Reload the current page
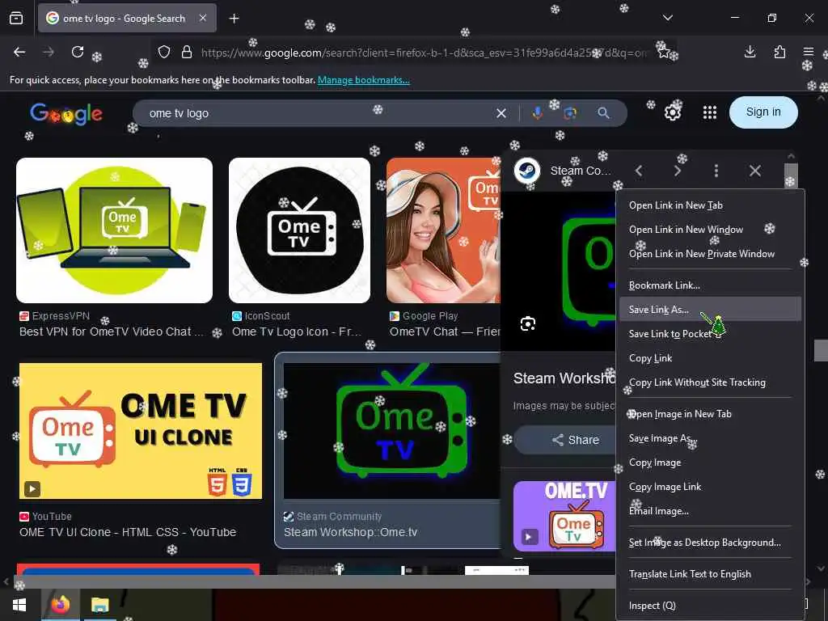The height and width of the screenshot is (621, 828). click(x=78, y=52)
